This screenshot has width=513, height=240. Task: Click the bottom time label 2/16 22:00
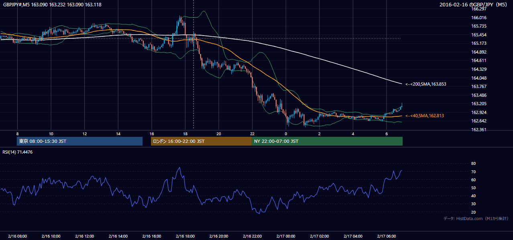pyautogui.click(x=252, y=236)
